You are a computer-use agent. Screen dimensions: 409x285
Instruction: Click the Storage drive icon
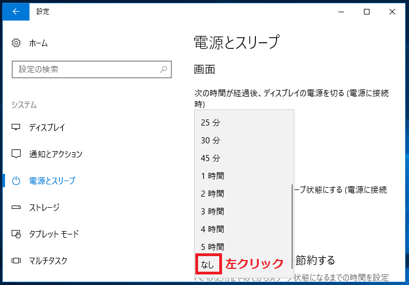point(16,207)
